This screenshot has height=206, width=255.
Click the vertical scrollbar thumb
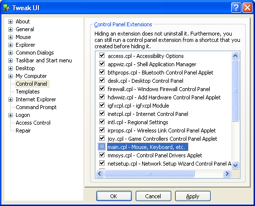235,91
